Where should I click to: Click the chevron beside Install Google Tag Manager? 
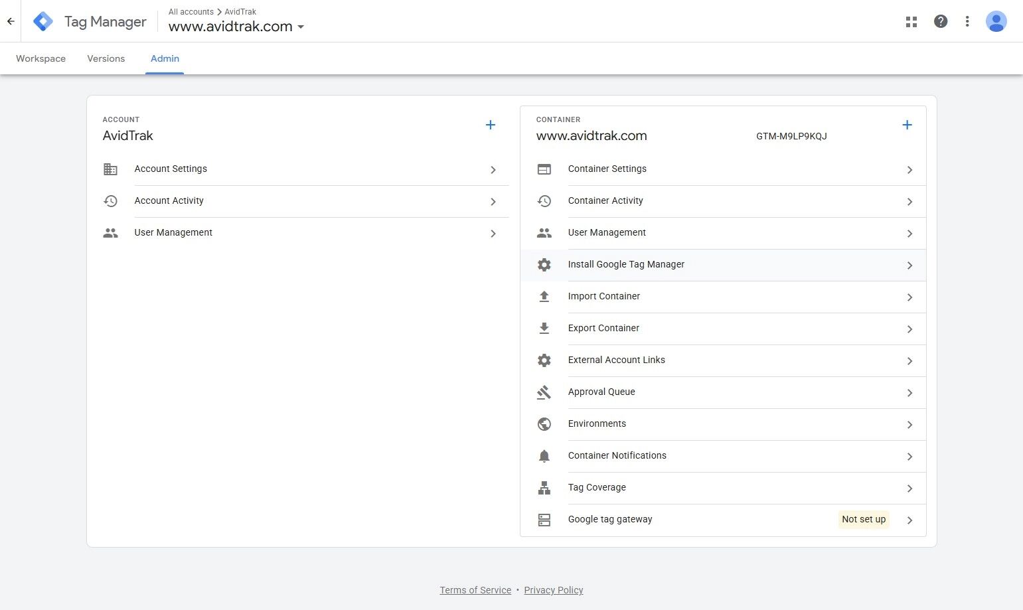pyautogui.click(x=910, y=266)
